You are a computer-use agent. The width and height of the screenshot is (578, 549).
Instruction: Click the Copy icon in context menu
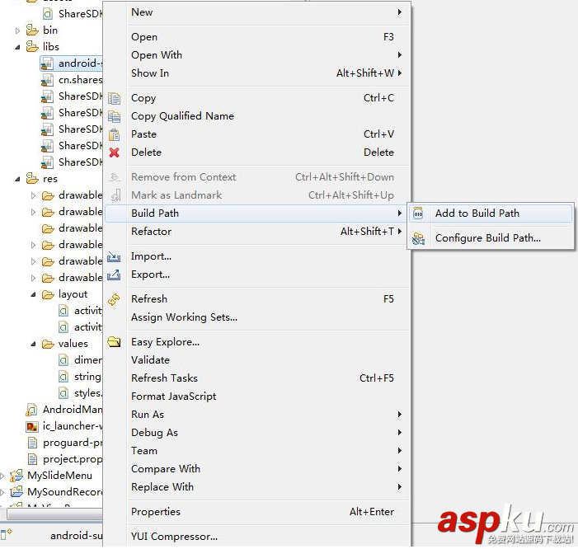click(x=114, y=98)
